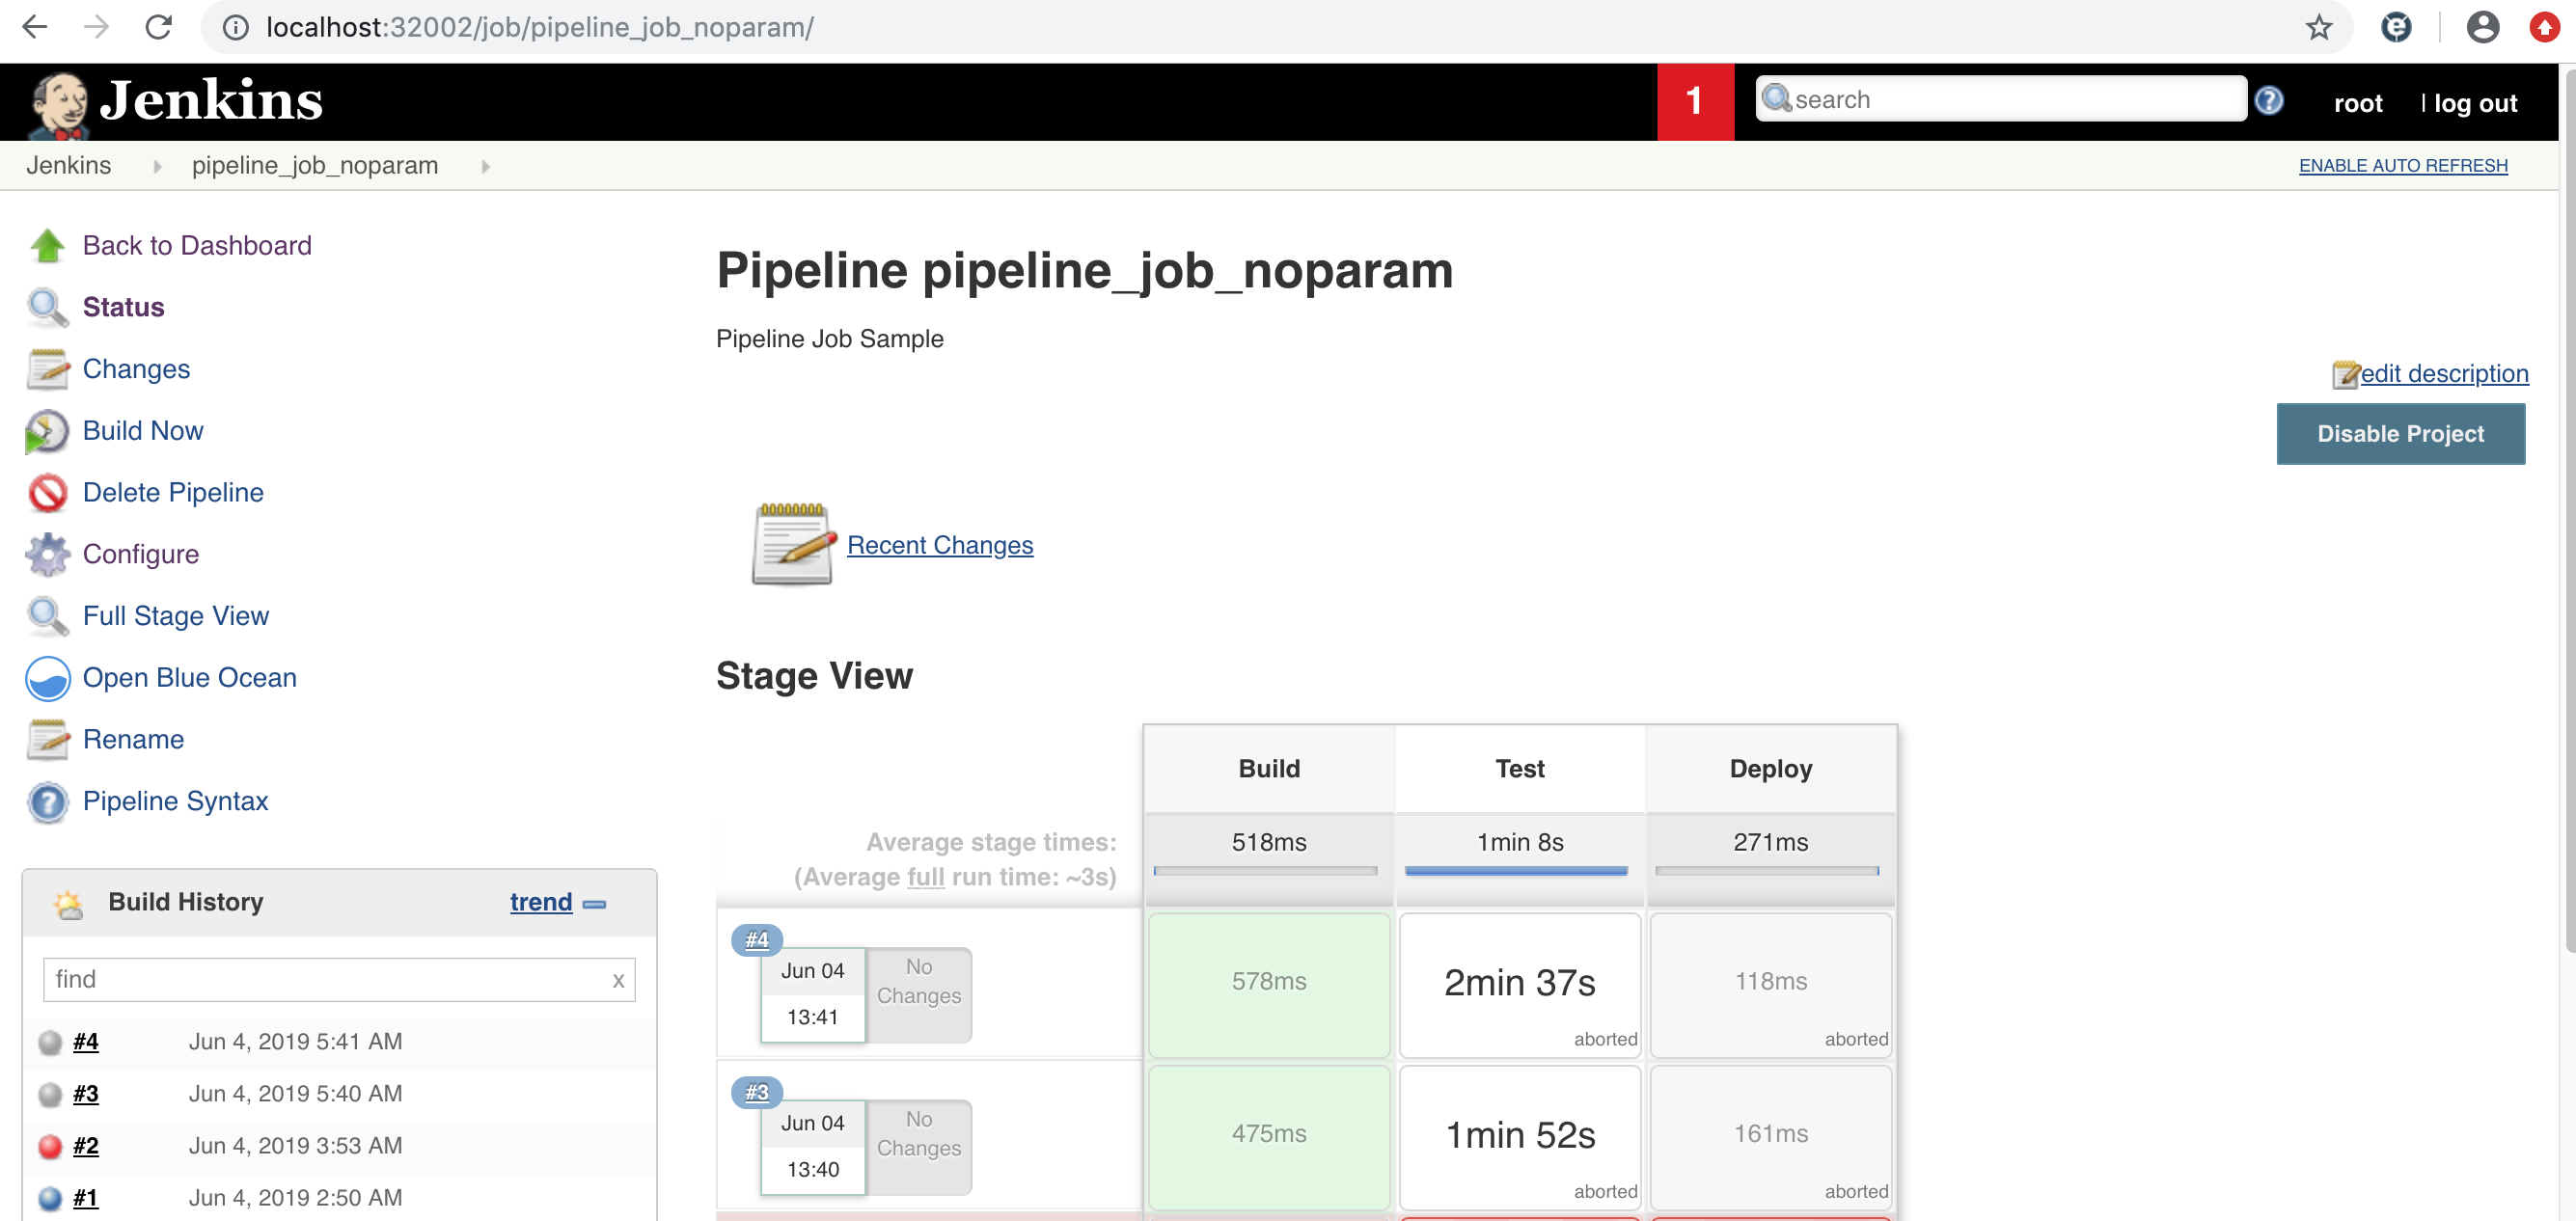Expand the arrow after pipeline_job_noparam breadcrumb
The height and width of the screenshot is (1221, 2576).
[x=486, y=166]
